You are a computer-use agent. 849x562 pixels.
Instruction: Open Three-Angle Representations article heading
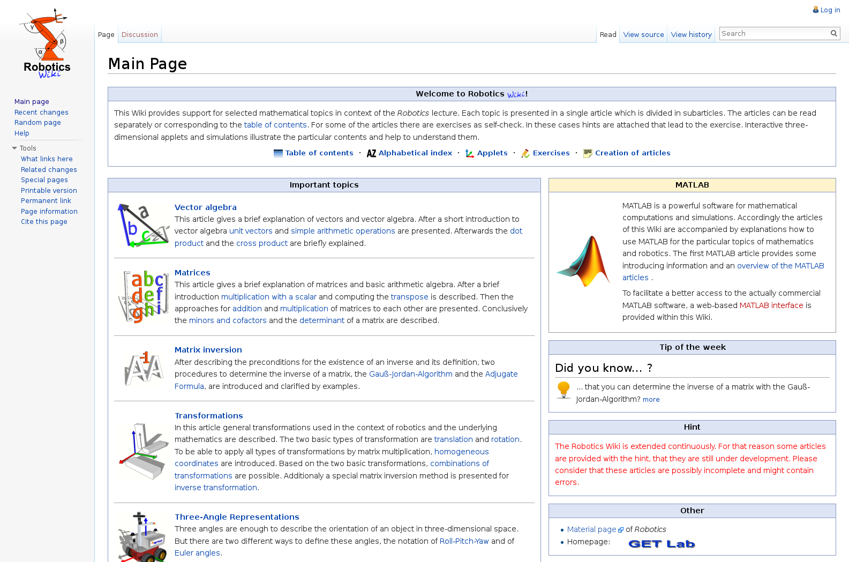point(237,517)
